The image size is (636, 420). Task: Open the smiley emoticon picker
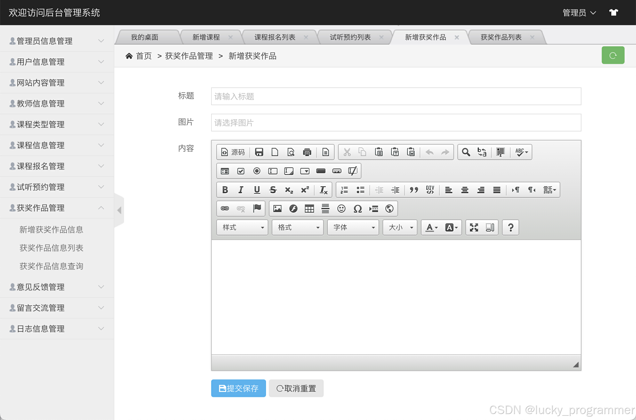tap(341, 209)
